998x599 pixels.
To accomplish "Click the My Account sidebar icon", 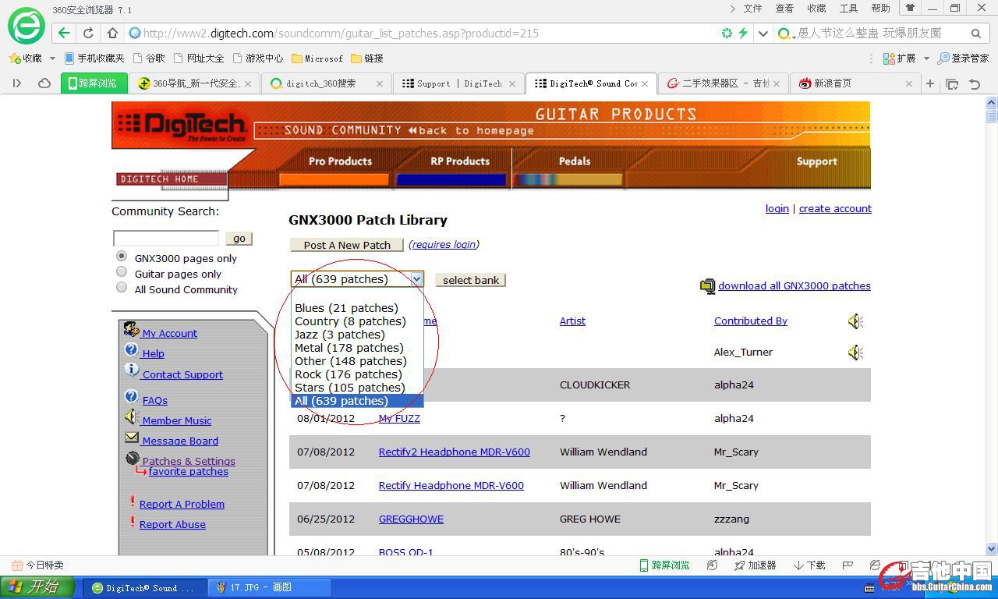I will pos(131,330).
